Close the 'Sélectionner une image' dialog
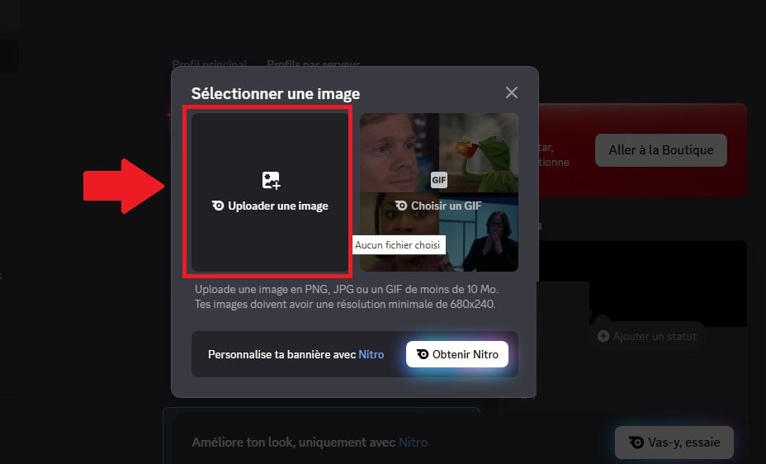Viewport: 766px width, 464px height. pyautogui.click(x=512, y=92)
